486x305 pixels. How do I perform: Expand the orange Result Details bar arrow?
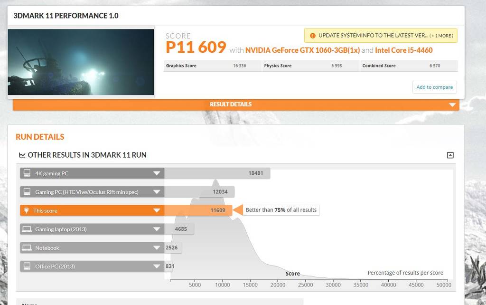tap(452, 105)
